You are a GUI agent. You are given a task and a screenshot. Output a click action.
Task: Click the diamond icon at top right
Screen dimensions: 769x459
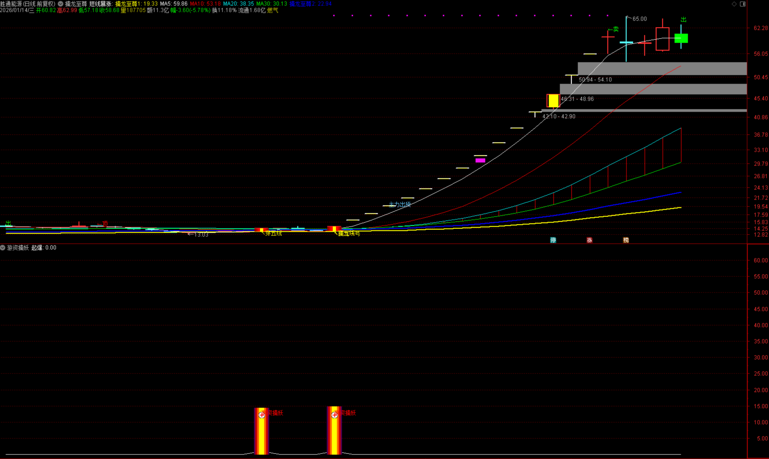[x=734, y=4]
